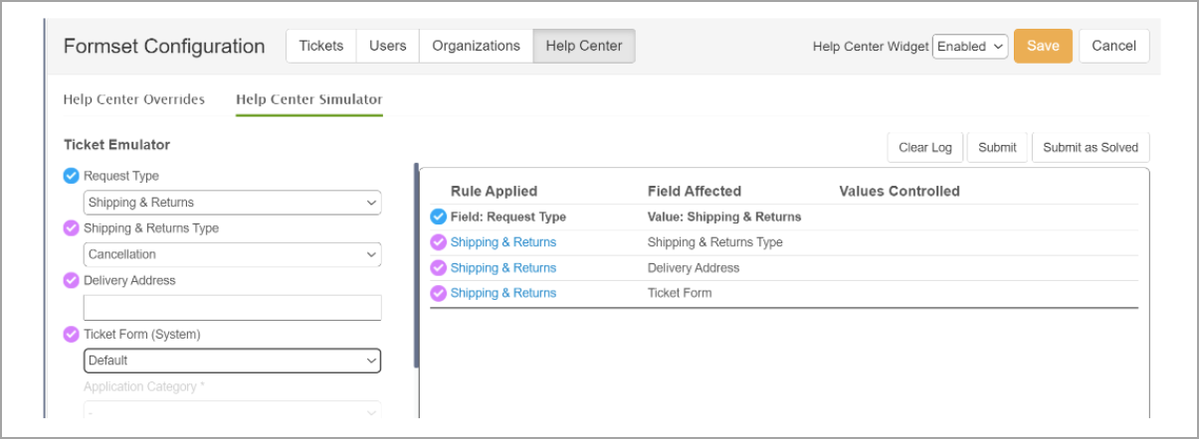The height and width of the screenshot is (439, 1199).
Task: Click the Formset Configuration title
Action: click(164, 47)
